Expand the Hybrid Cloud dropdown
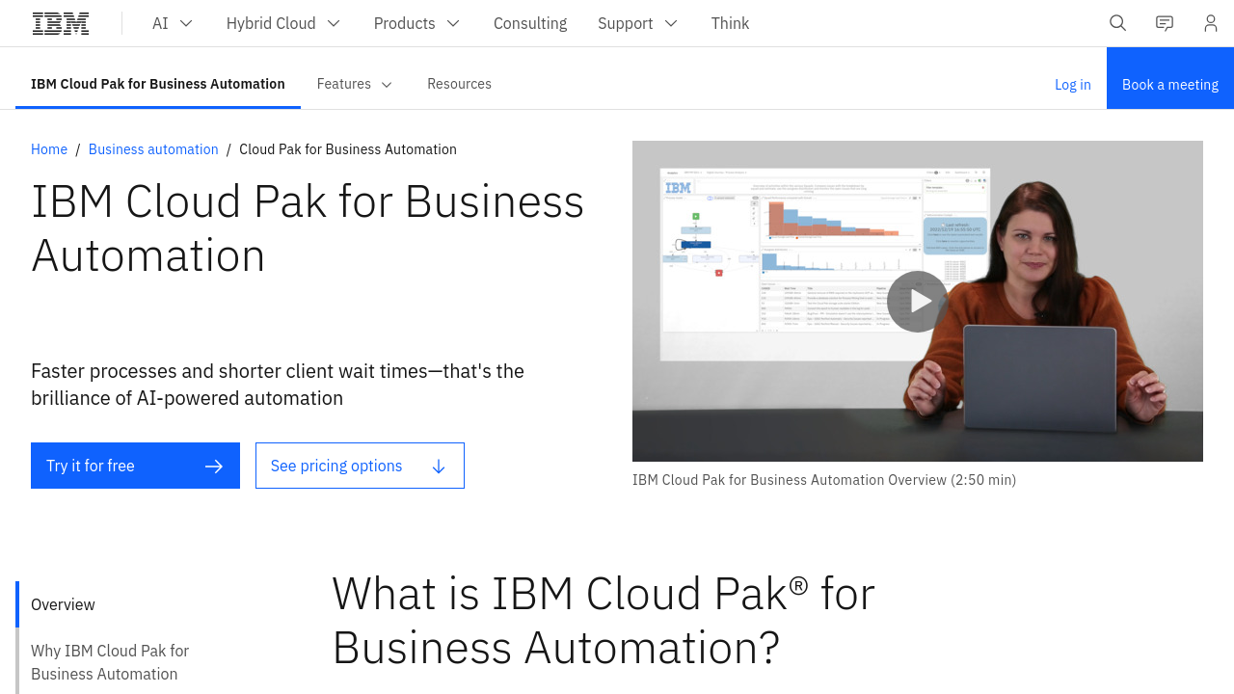Viewport: 1234px width, 694px height. point(282,22)
